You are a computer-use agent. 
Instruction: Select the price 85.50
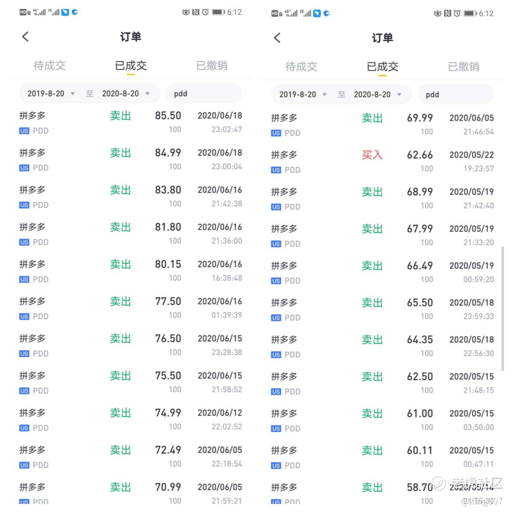[168, 115]
